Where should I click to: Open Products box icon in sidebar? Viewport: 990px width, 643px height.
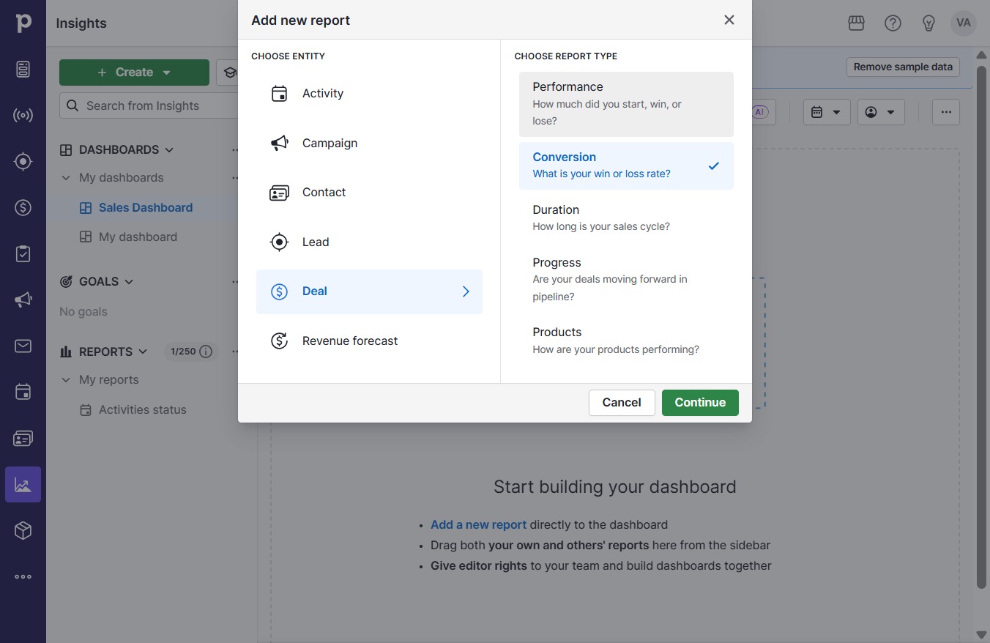click(x=23, y=530)
